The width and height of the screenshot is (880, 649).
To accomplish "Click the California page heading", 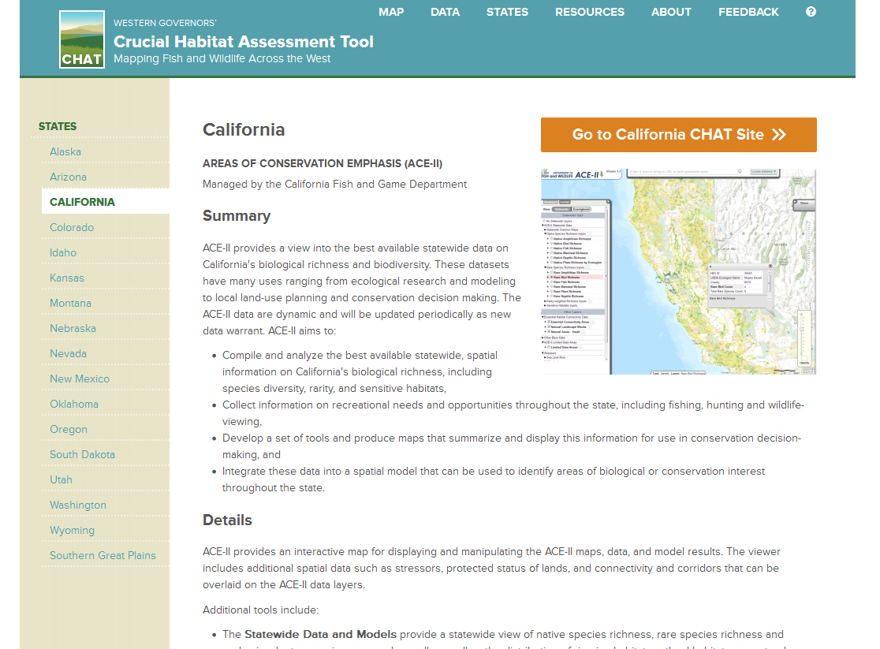I will [x=244, y=129].
